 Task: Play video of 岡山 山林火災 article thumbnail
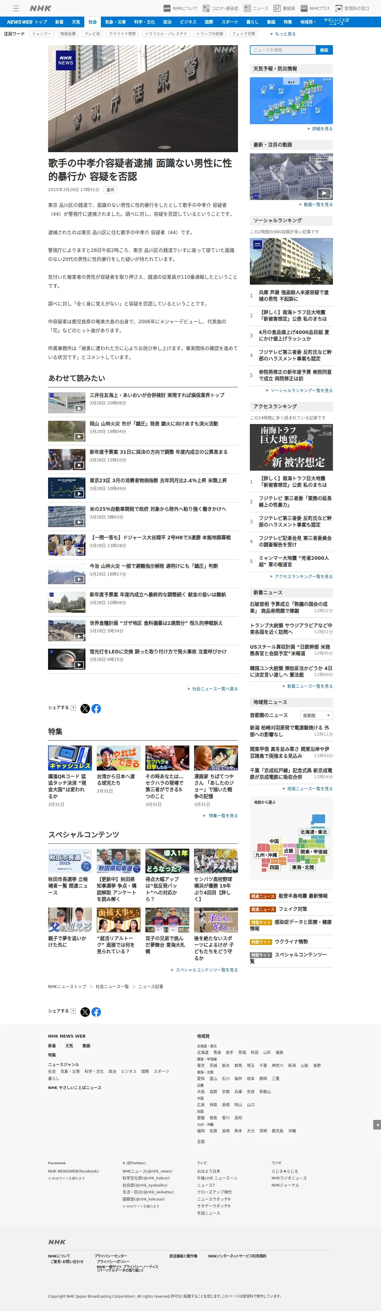79,437
